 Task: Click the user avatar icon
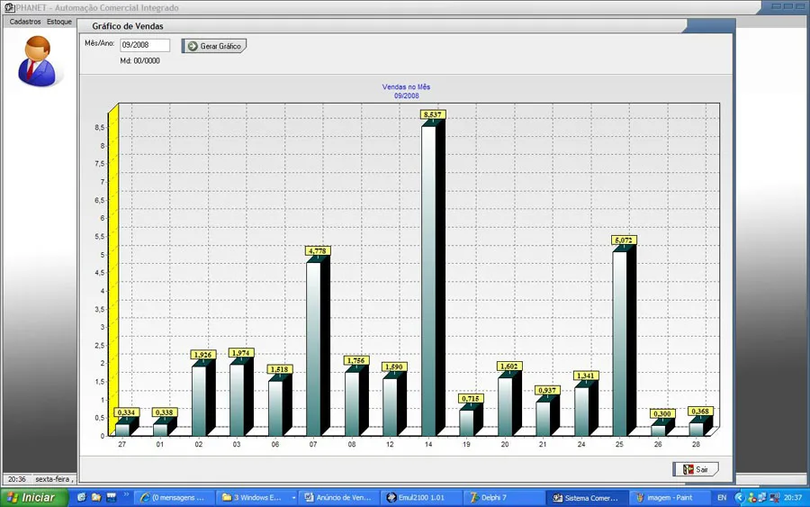click(36, 61)
